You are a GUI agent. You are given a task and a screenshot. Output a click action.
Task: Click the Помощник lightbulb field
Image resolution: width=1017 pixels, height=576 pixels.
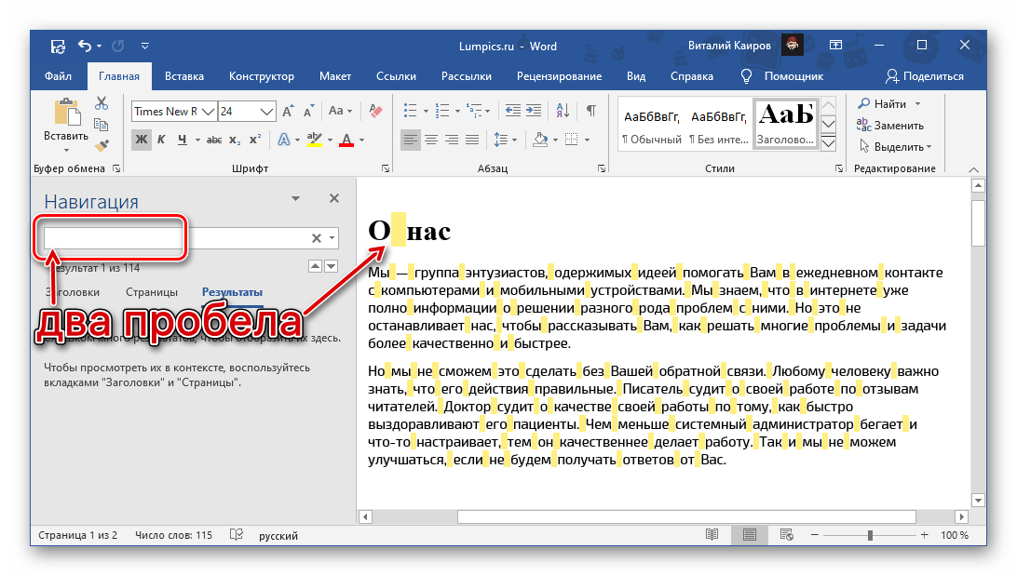point(782,76)
